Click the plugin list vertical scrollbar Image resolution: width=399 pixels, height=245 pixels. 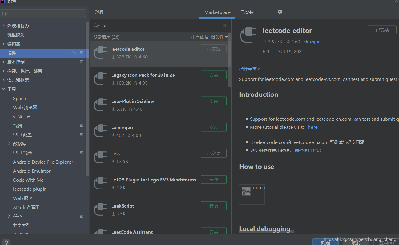230,60
